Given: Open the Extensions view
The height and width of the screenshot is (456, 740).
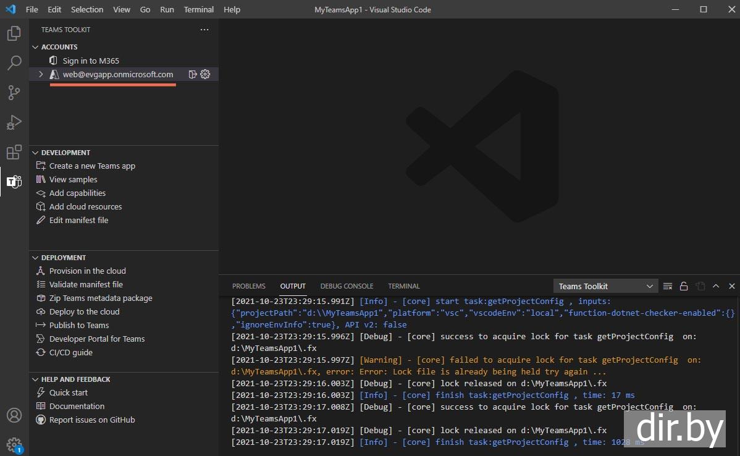Looking at the screenshot, I should pyautogui.click(x=14, y=152).
